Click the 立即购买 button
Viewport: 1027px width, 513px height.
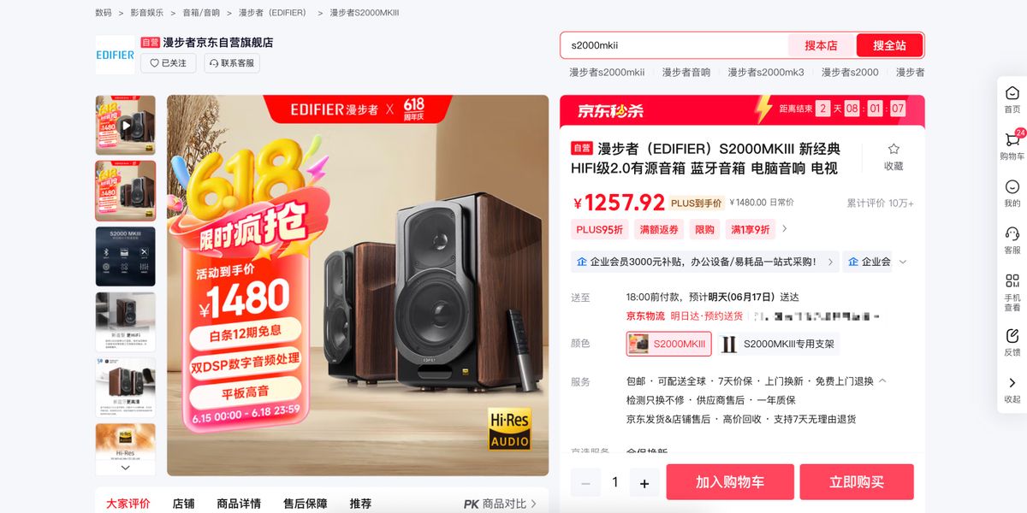coord(857,482)
